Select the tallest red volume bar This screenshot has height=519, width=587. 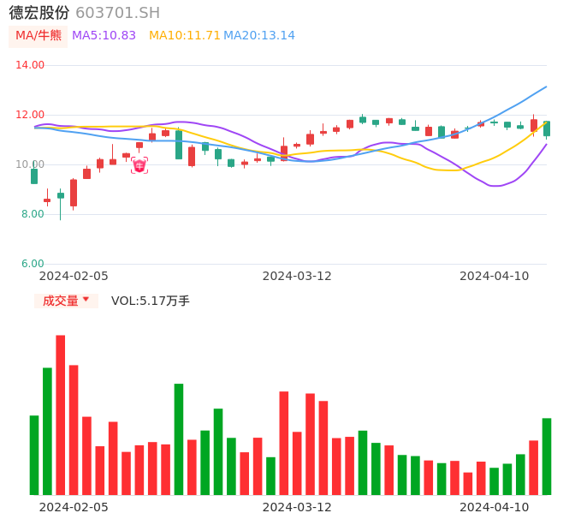point(61,415)
